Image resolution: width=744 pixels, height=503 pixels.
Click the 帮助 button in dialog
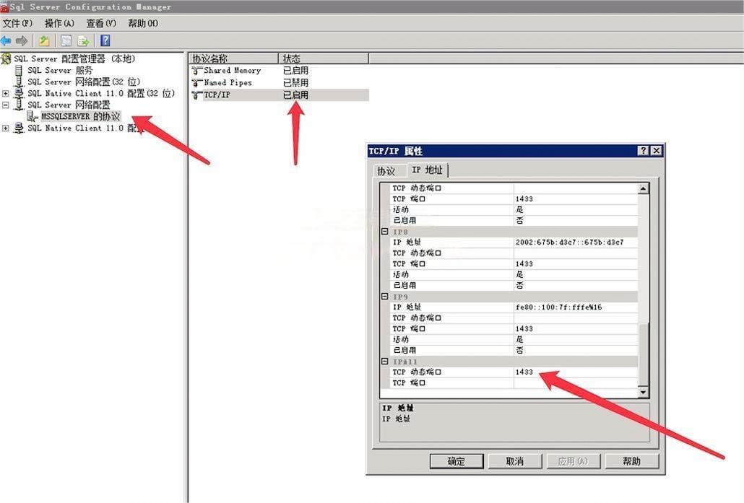[x=631, y=461]
